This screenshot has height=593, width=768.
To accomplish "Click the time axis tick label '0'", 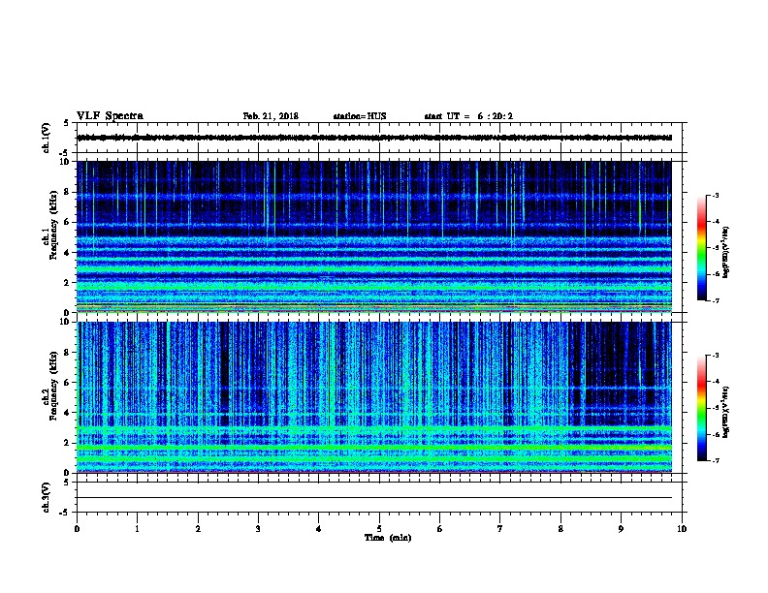I will (77, 528).
